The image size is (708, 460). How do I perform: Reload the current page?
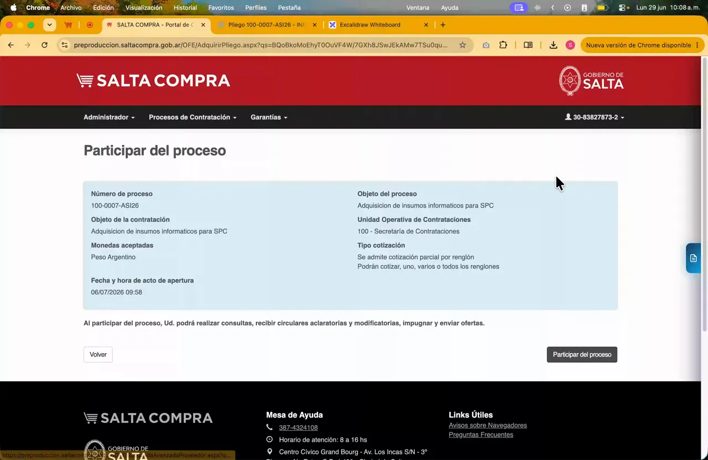click(44, 45)
